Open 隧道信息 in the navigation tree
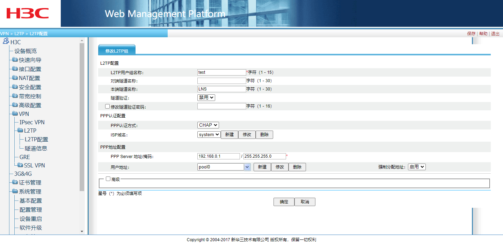The height and width of the screenshot is (244, 503). (x=36, y=148)
